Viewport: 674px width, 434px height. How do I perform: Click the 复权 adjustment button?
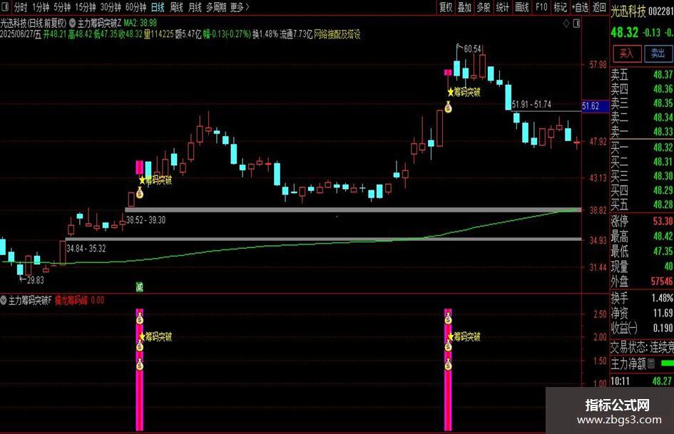tap(446, 7)
